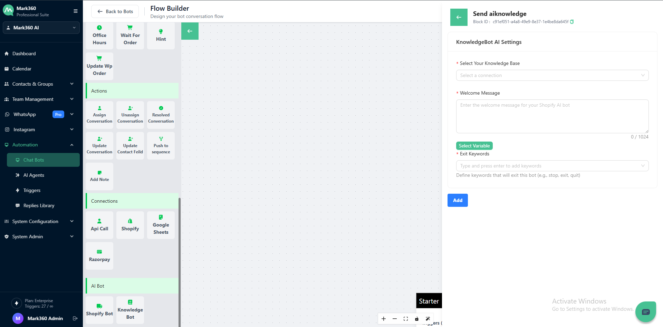Toggle the canvas lock icon
This screenshot has width=663, height=327.
click(x=417, y=319)
